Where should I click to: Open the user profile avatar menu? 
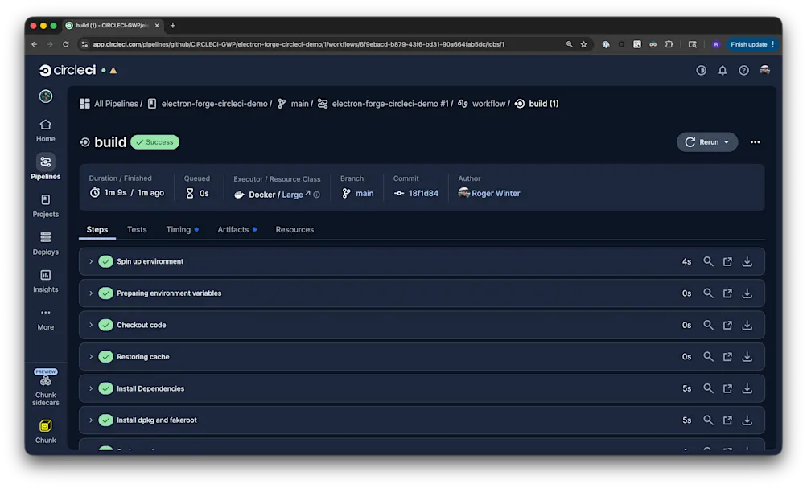pyautogui.click(x=765, y=70)
